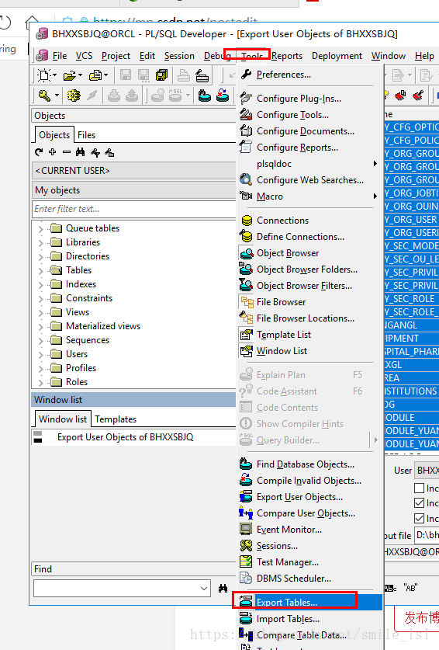Expand the Queue tables folder node
The height and width of the screenshot is (650, 439).
(40, 229)
